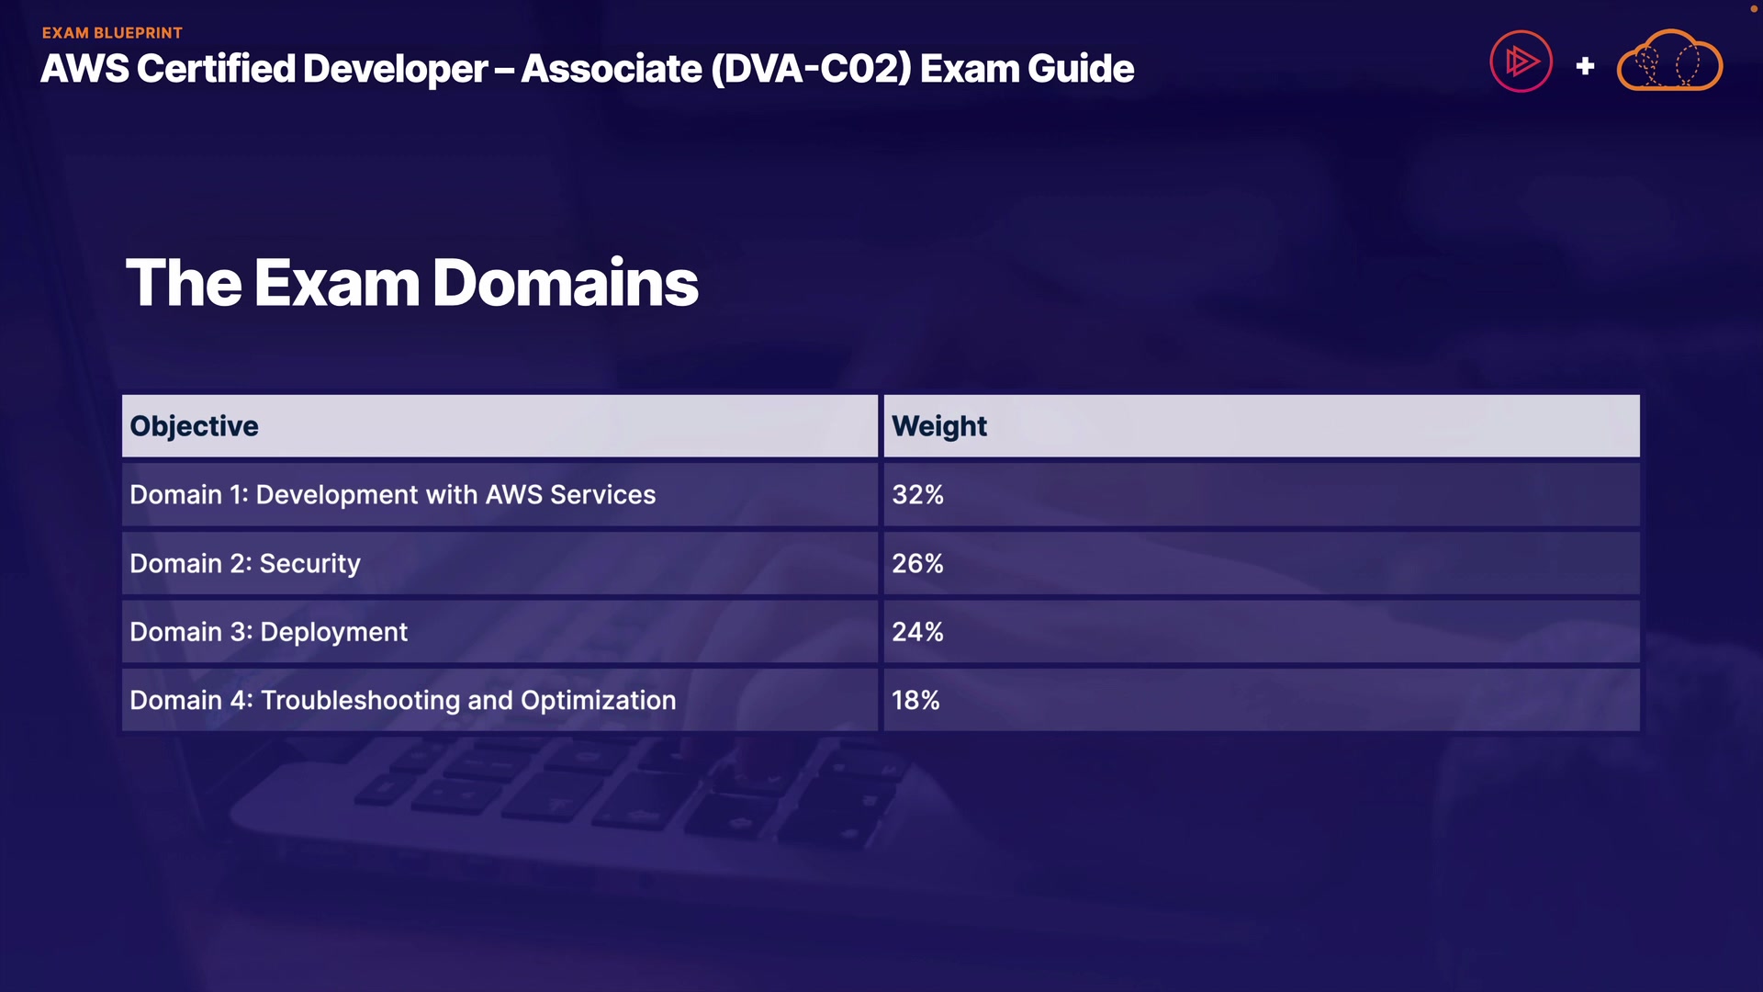Viewport: 1763px width, 992px height.
Task: Click the EXAM BLUEPRINT label
Action: tap(112, 33)
